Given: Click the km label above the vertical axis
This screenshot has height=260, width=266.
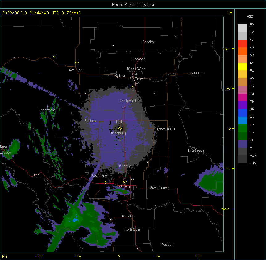Looking at the screenshot, I should click(x=230, y=13).
